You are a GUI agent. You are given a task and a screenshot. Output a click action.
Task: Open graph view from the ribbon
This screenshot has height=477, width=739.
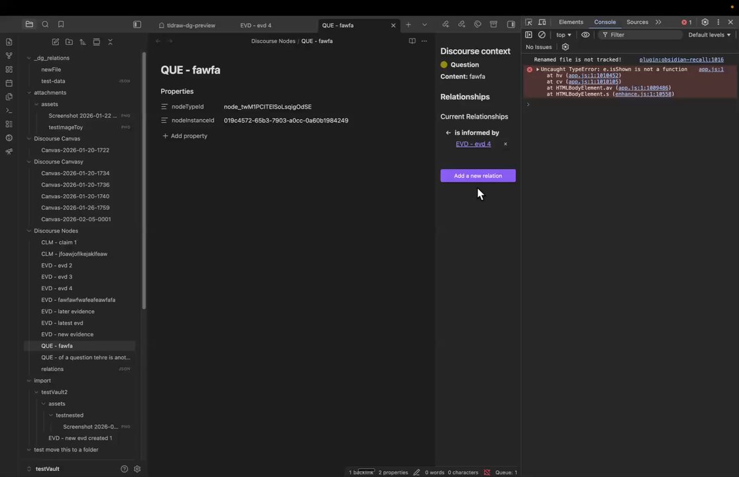9,56
